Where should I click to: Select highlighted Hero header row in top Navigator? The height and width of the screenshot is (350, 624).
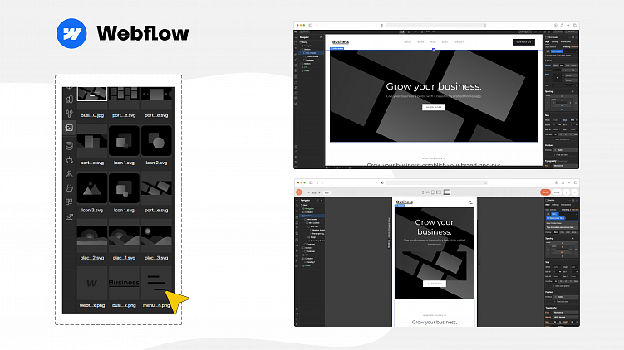312,53
